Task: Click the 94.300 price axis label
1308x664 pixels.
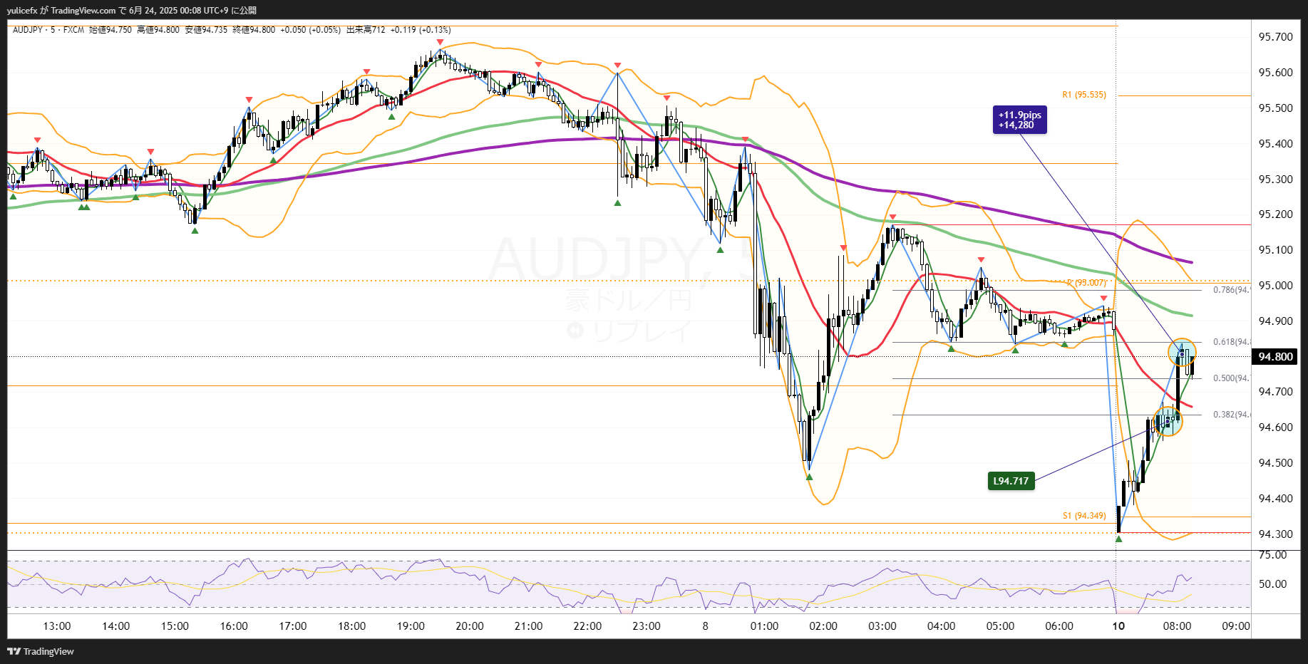Action: pos(1275,534)
